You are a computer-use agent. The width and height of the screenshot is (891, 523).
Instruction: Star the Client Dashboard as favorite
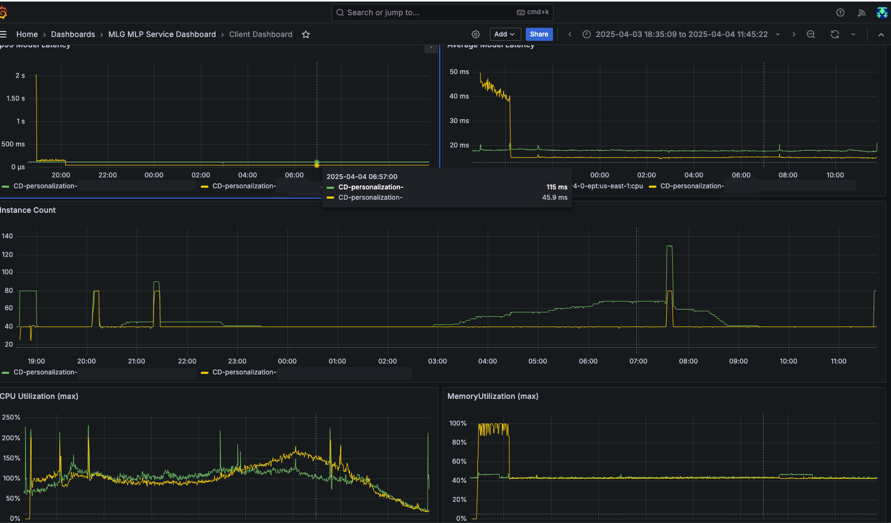[306, 34]
